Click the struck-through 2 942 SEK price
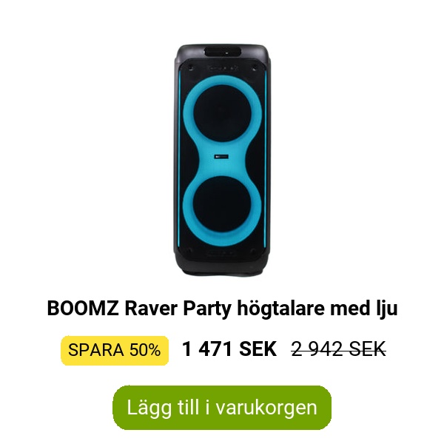The width and height of the screenshot is (444, 444). 339,349
